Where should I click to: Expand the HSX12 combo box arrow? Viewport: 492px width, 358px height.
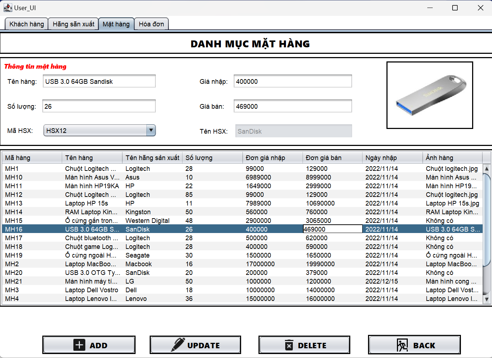click(x=151, y=130)
